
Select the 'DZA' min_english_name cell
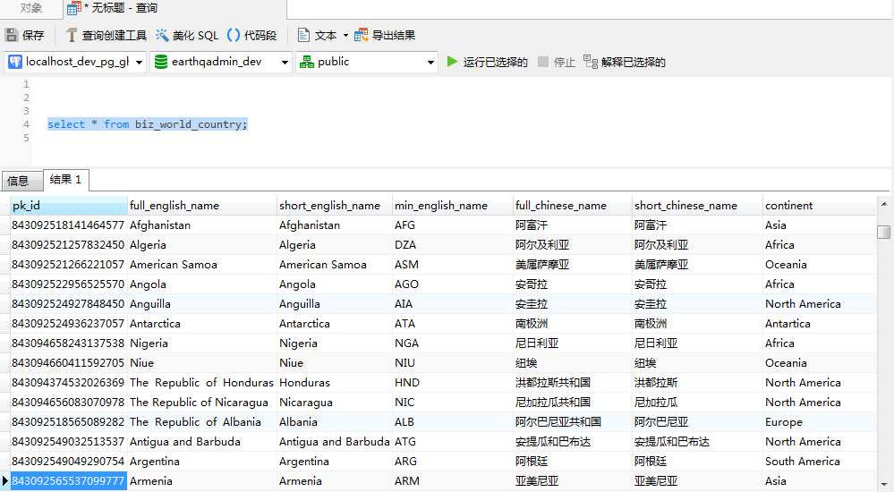click(x=454, y=245)
